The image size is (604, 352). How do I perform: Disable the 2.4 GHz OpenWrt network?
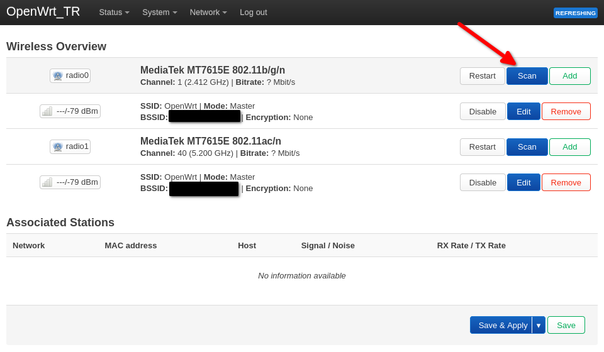tap(483, 111)
